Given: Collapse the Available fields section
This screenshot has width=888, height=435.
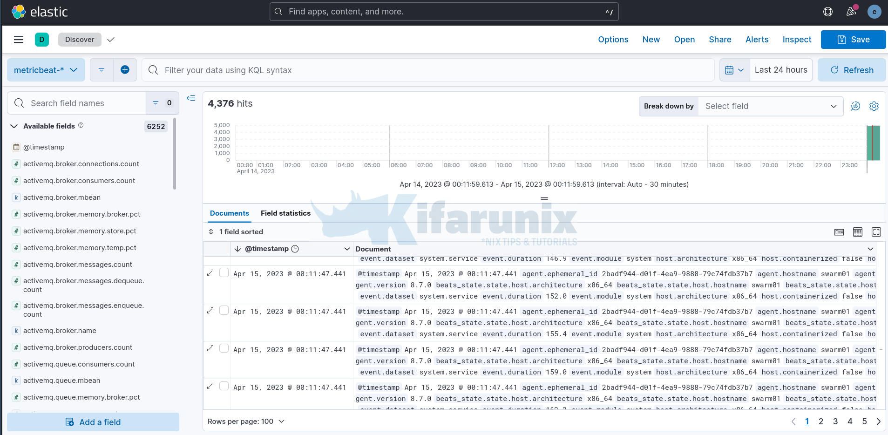Looking at the screenshot, I should pos(14,126).
